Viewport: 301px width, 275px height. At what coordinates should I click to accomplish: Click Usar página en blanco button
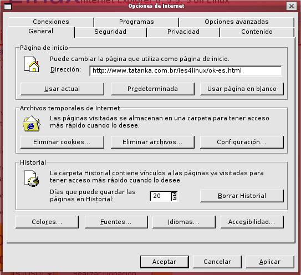coord(242,89)
